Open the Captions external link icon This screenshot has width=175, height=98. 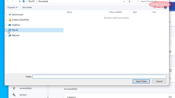tap(170, 97)
